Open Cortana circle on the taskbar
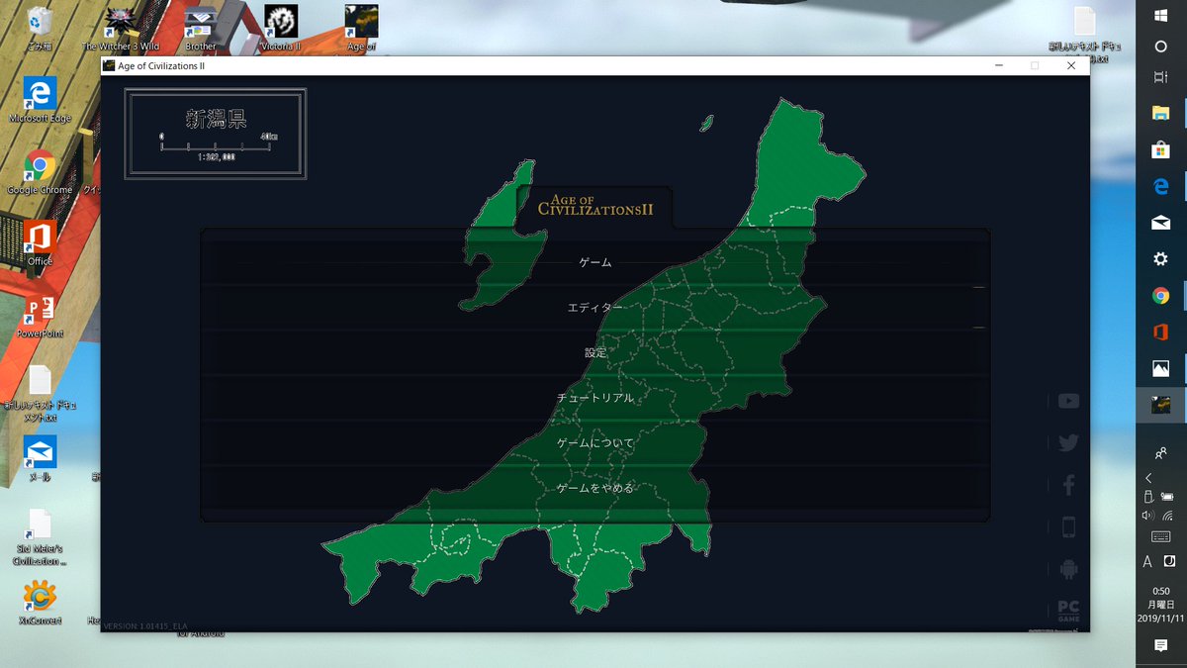 (1161, 47)
